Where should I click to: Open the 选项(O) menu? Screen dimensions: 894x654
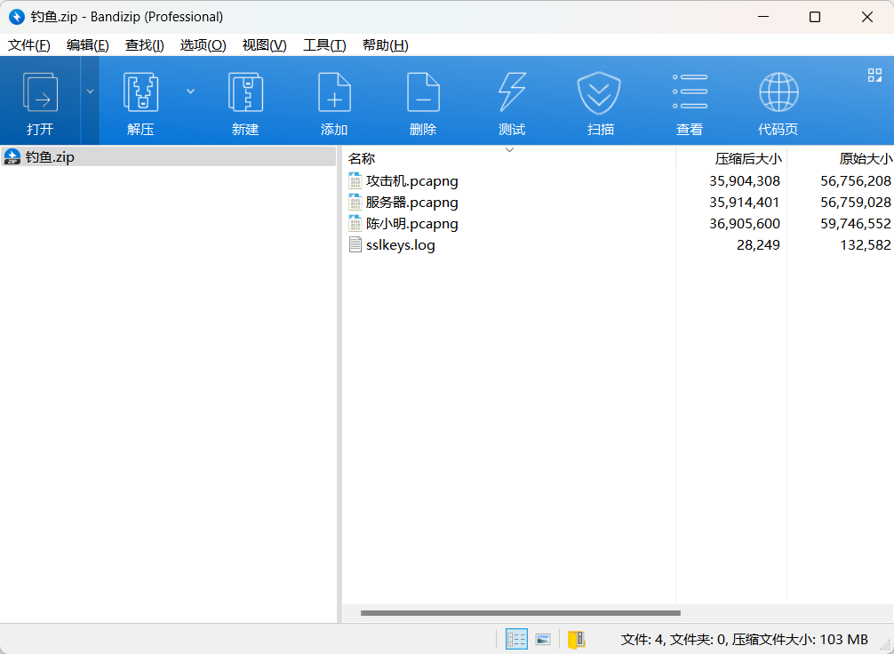203,45
